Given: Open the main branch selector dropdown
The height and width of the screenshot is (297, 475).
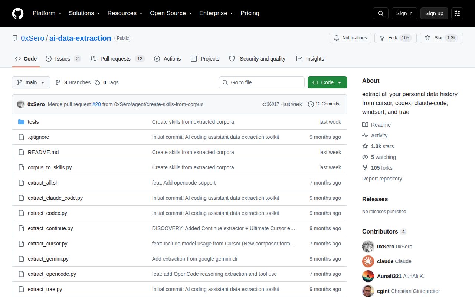Looking at the screenshot, I should click(31, 82).
